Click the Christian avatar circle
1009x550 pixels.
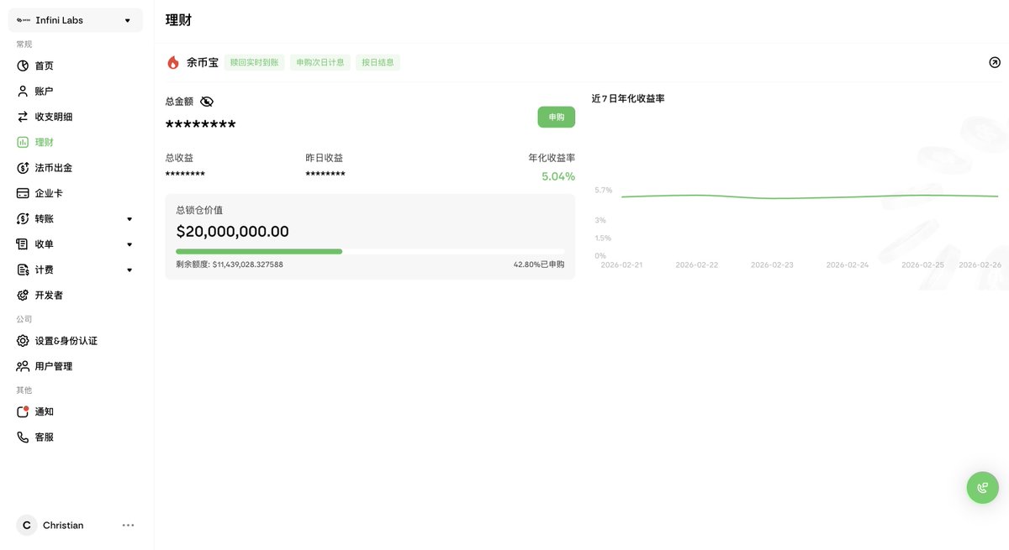coord(27,525)
